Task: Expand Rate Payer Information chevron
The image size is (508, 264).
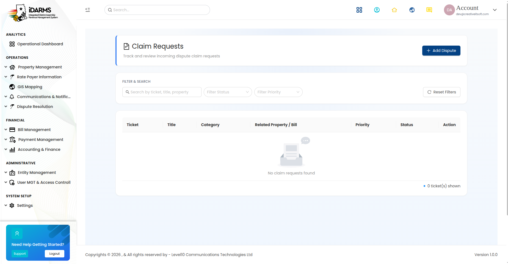Action: (6, 77)
